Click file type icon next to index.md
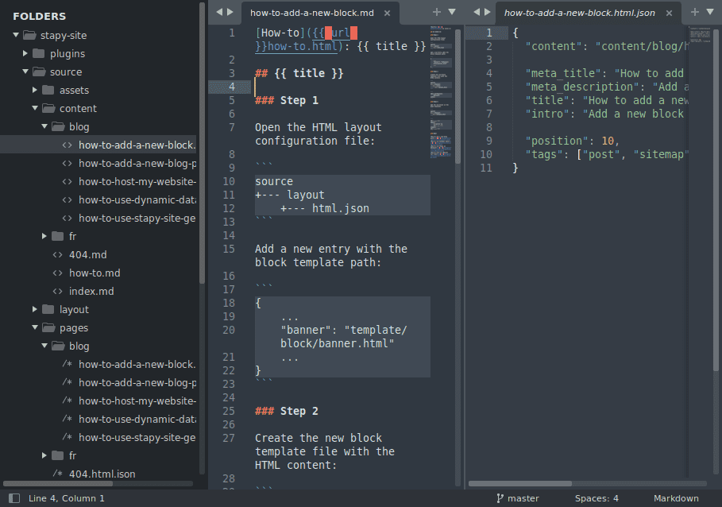This screenshot has height=507, width=722. (x=57, y=291)
